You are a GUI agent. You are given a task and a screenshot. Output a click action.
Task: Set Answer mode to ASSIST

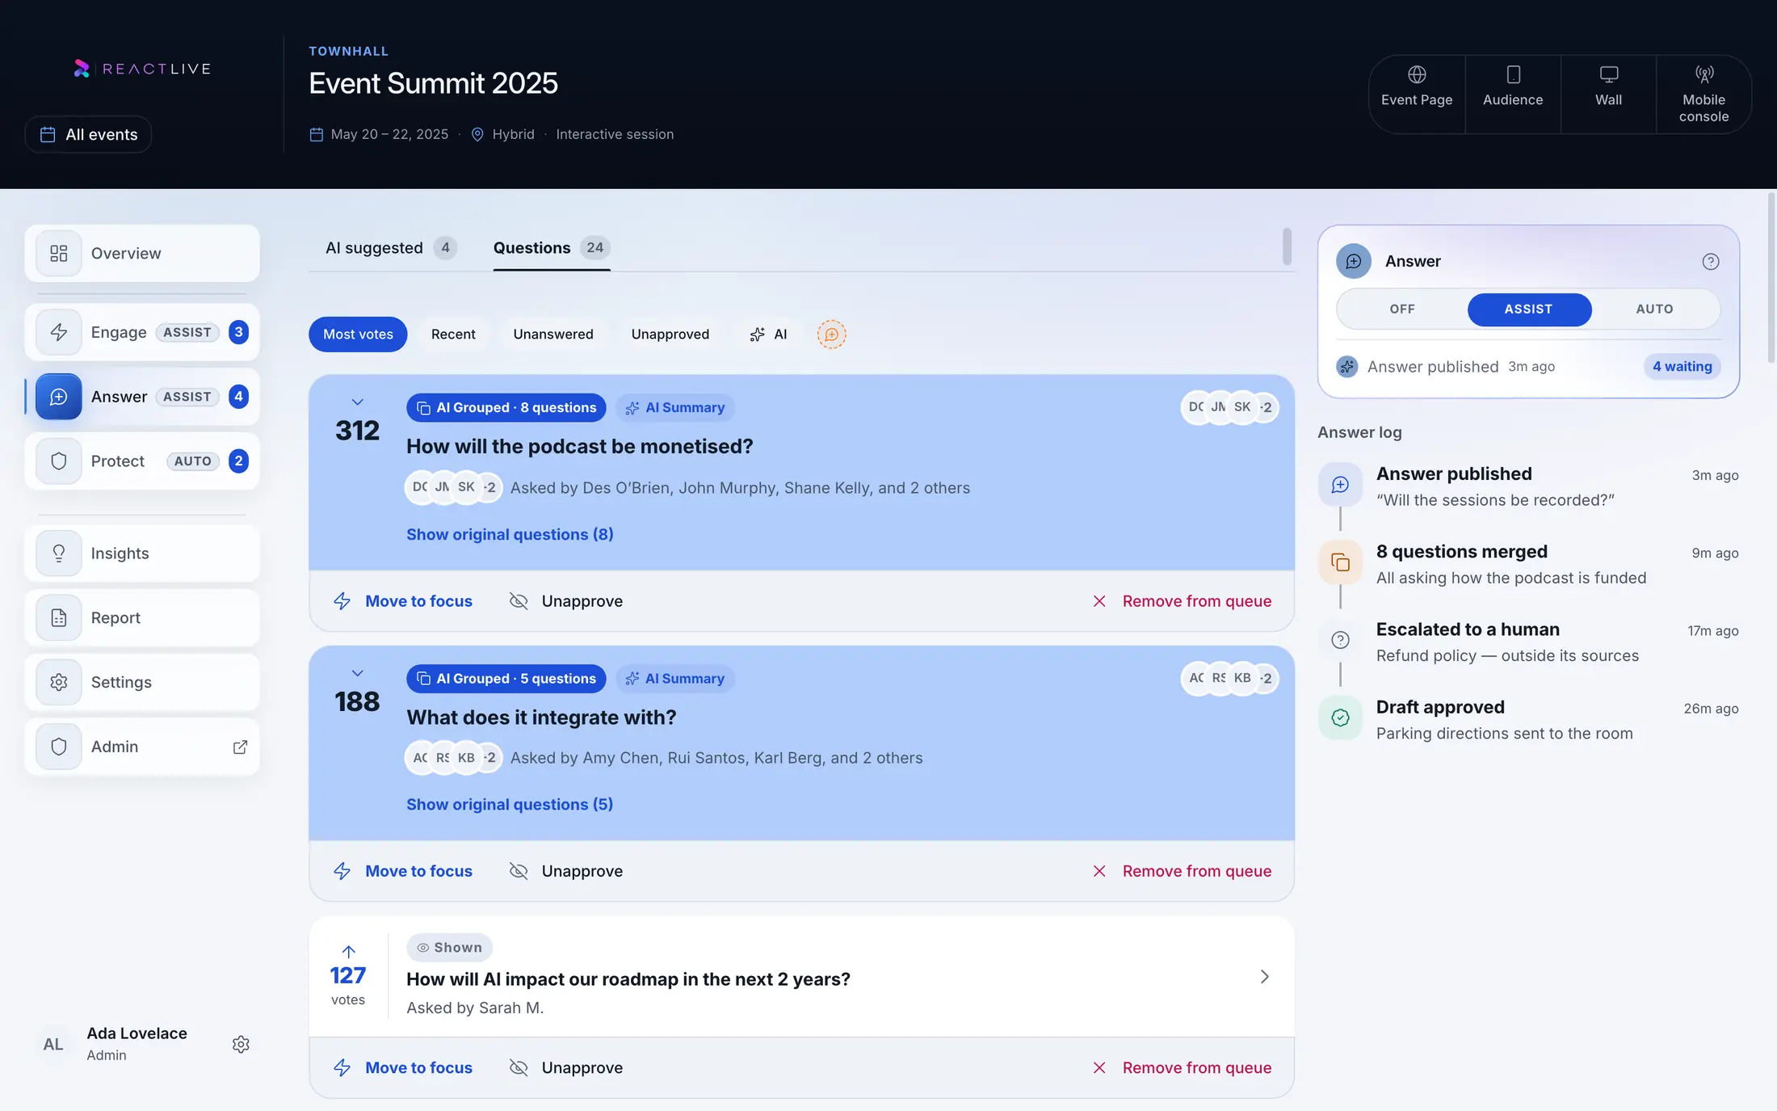pyautogui.click(x=1528, y=309)
